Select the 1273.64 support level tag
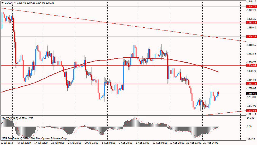The height and width of the screenshot is (145, 257). click(x=250, y=111)
